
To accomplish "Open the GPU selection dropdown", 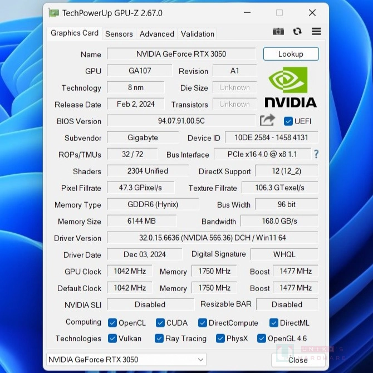I will click(126, 360).
